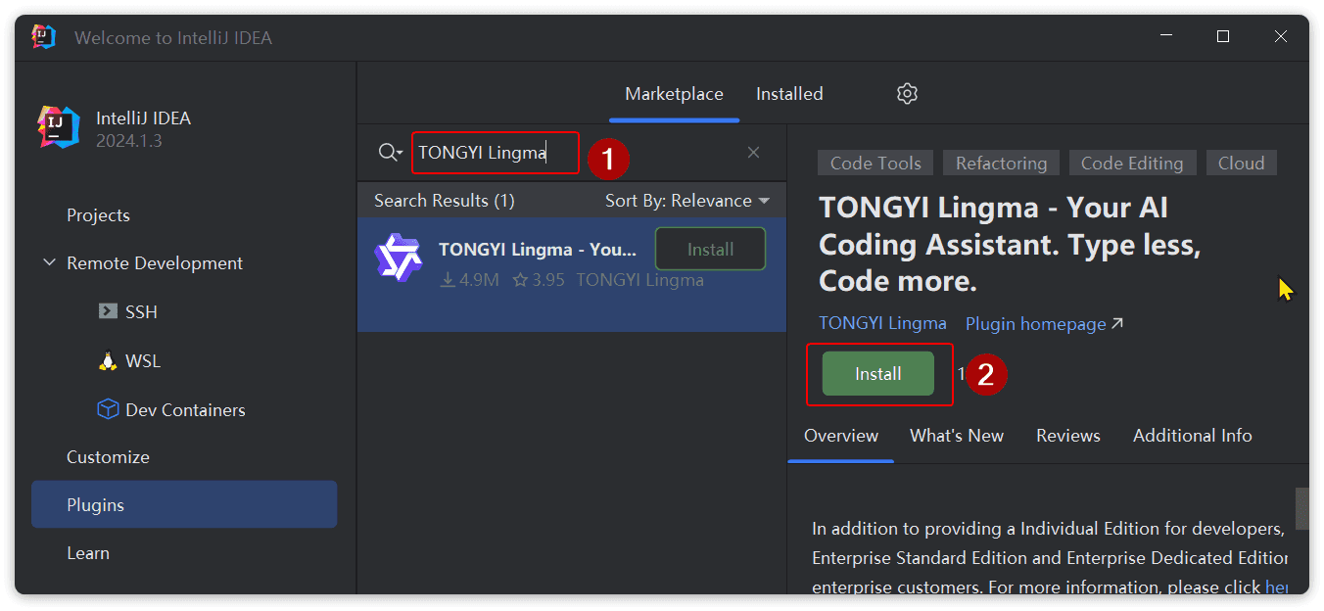The image size is (1324, 611).
Task: Click the description pane scrollbar thumb
Action: [1301, 508]
